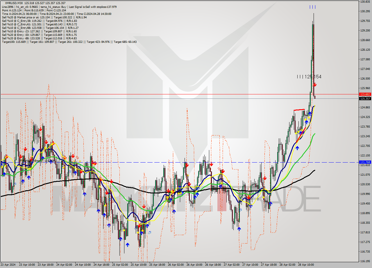This screenshot has width=372, height=268.
Task: Click the 121.070 price axis label
Action: [x=365, y=174]
